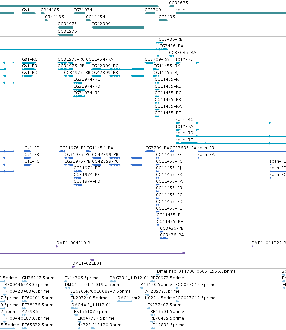286x330 pixels.
Task: Select the CG31976 gene label
Action: (67, 31)
